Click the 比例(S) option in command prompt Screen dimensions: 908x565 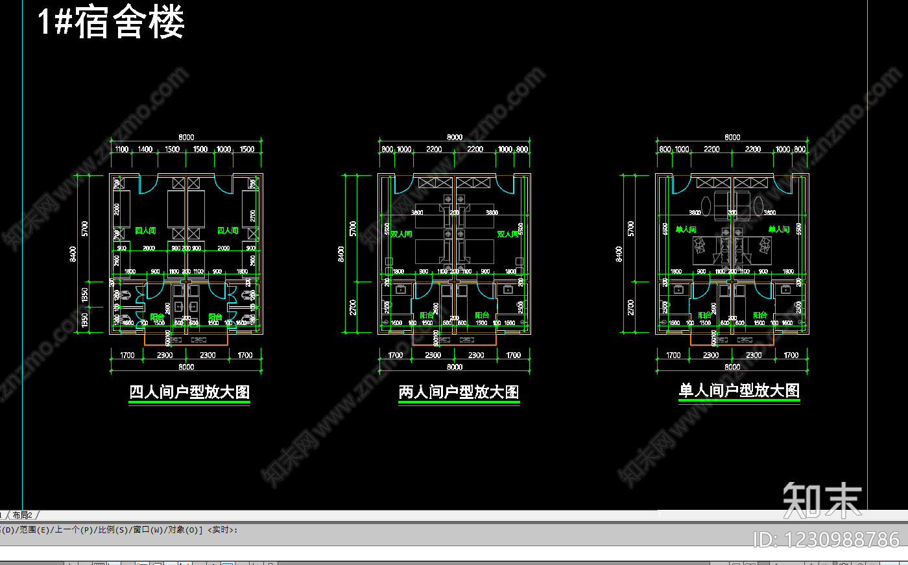click(x=113, y=530)
